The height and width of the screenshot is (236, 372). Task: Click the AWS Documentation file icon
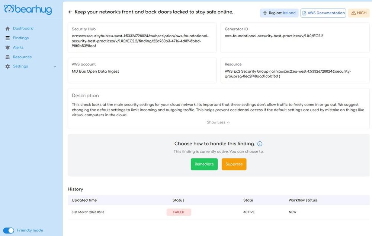pyautogui.click(x=304, y=13)
